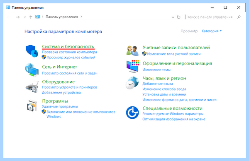Click the back arrow button
Screen dimensions: 249x161
click(9, 17)
